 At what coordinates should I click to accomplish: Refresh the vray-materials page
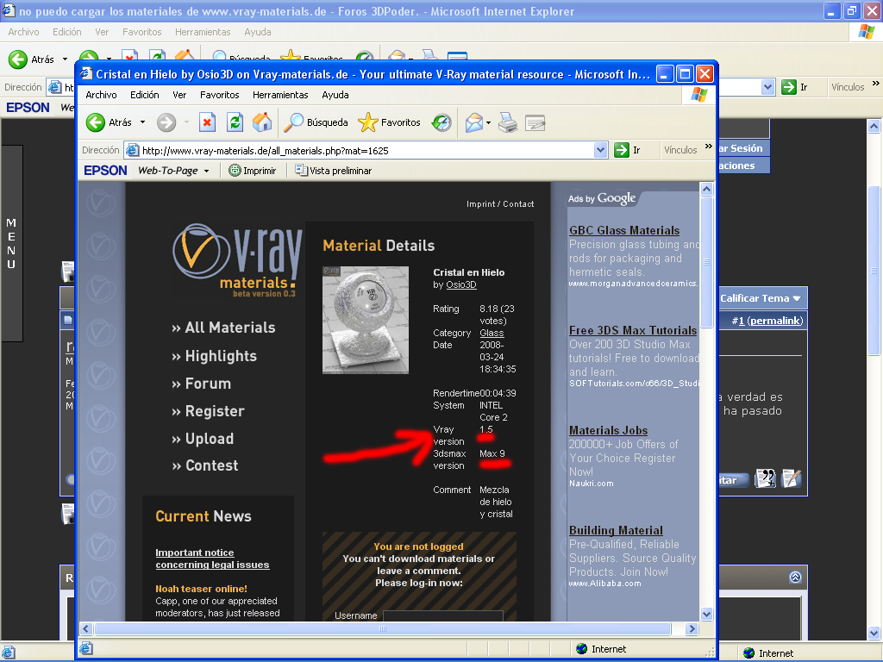pos(235,122)
